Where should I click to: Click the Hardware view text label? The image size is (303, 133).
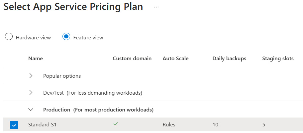click(33, 37)
